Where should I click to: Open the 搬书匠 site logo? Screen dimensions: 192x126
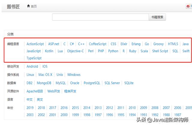[13, 7]
